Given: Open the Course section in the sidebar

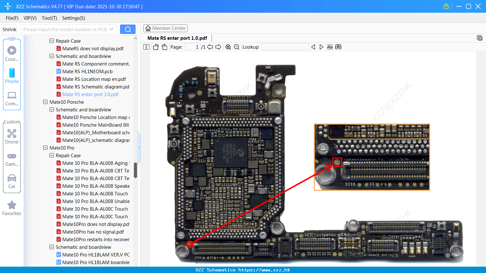Looking at the screenshot, I should click(12, 53).
